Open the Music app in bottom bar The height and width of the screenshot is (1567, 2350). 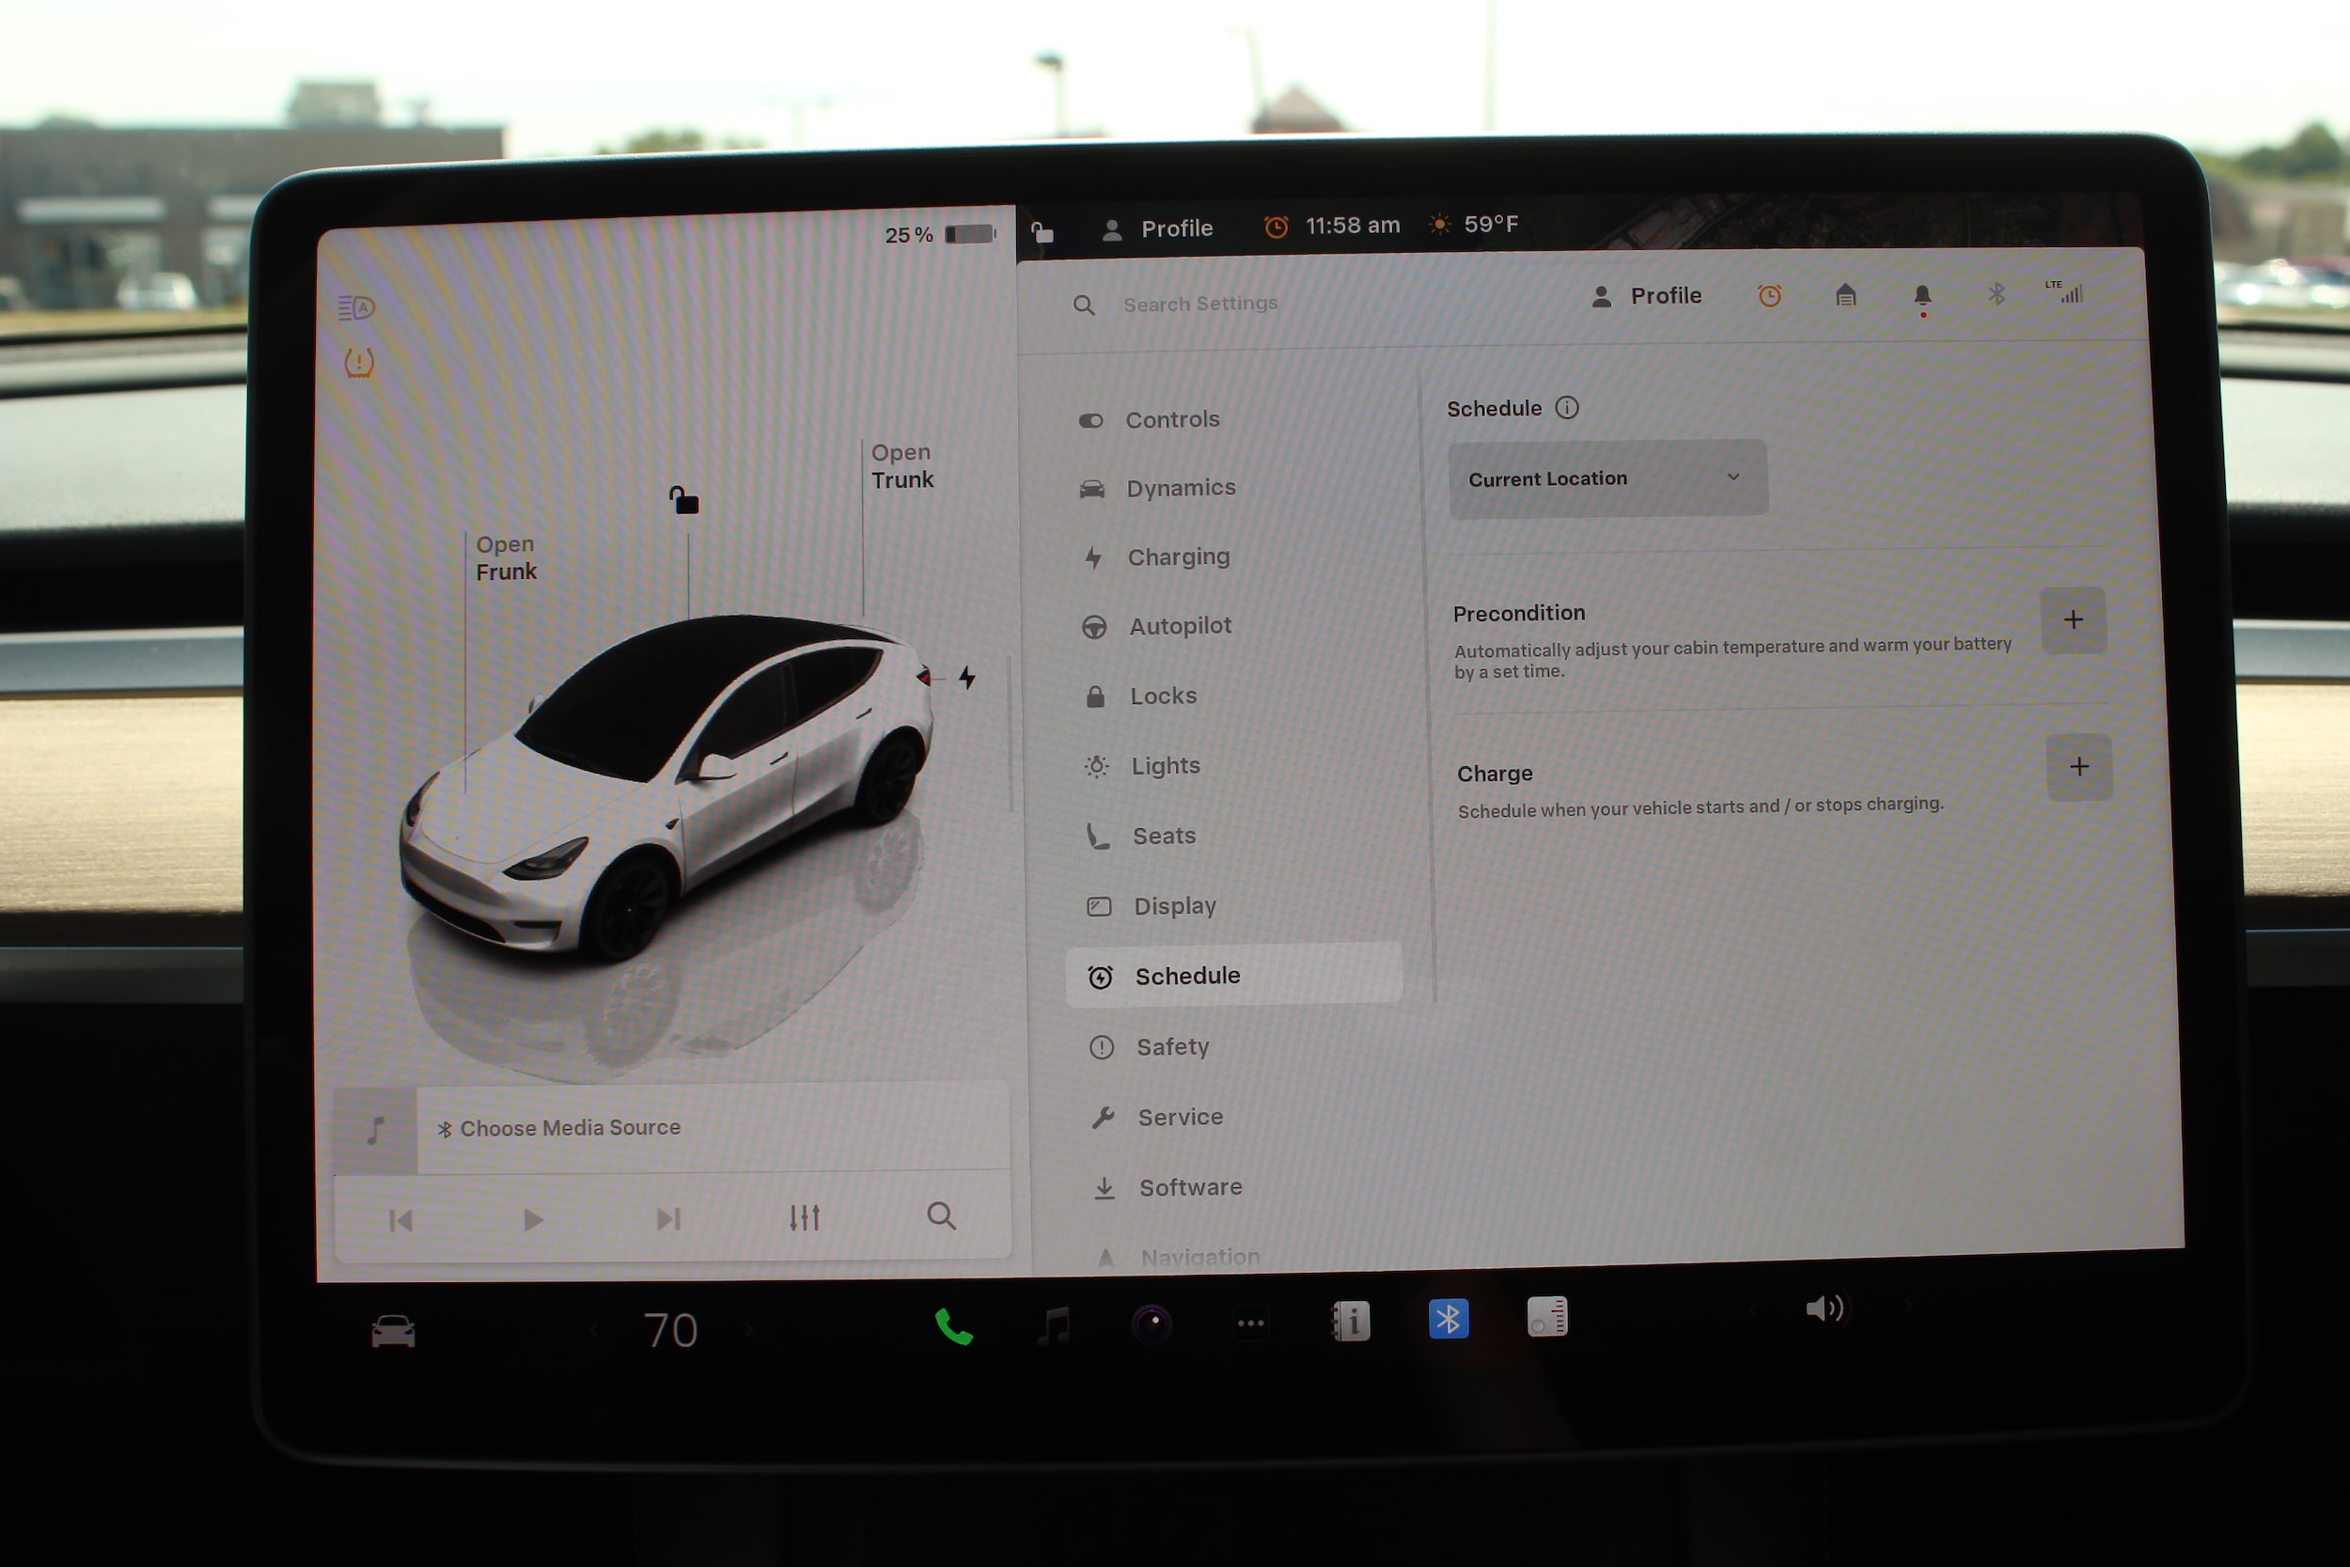click(1054, 1326)
